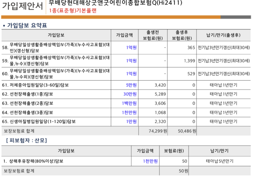253x177 pixels.
Task: Click the pre-birth premium '2,320'
Action: pyautogui.click(x=160, y=122)
